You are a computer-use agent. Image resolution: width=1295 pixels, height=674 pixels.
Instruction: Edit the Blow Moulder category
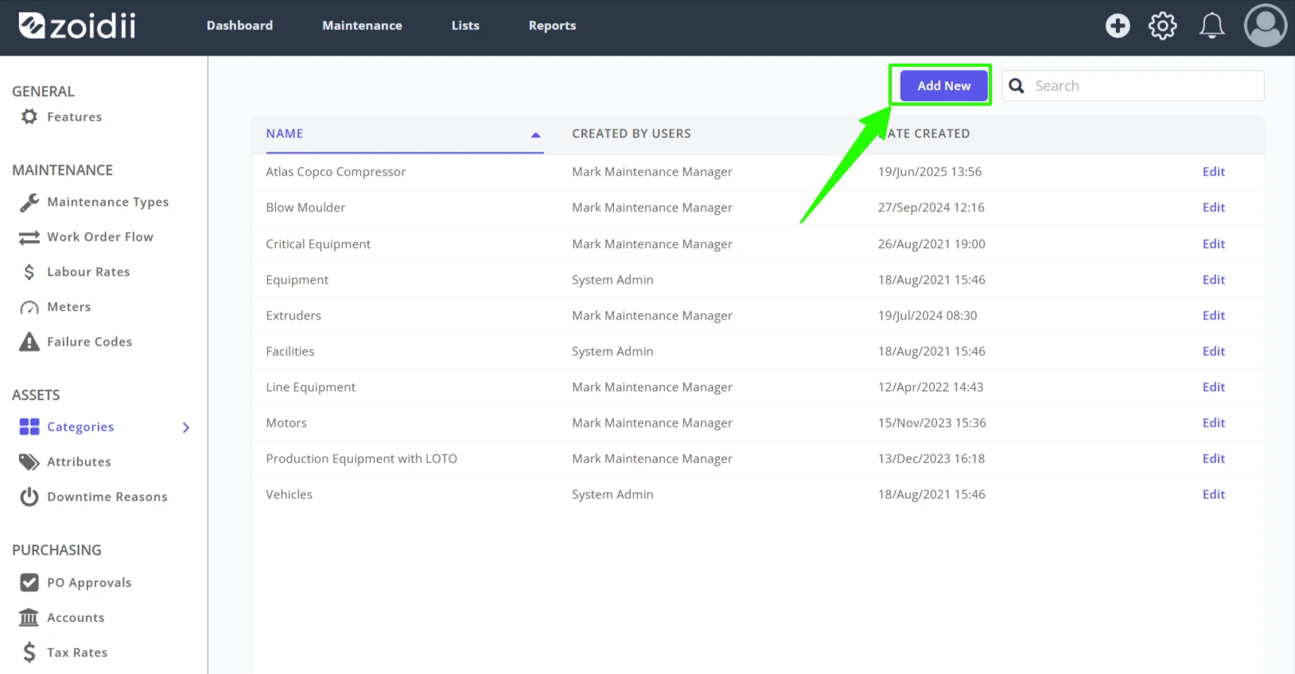1214,207
